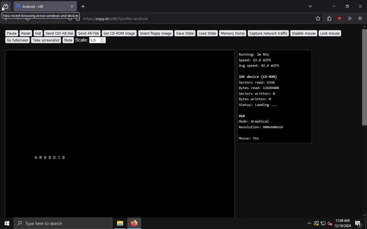
Task: Open the taskbar clock and date
Action: pos(343,223)
